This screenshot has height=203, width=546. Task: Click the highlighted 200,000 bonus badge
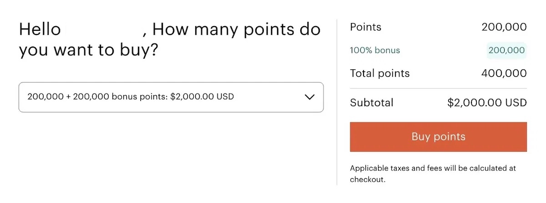pos(506,50)
